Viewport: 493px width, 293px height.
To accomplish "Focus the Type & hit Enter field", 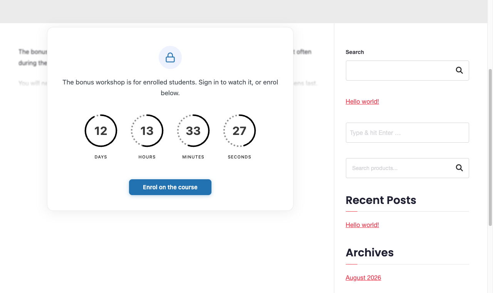I will pyautogui.click(x=407, y=133).
